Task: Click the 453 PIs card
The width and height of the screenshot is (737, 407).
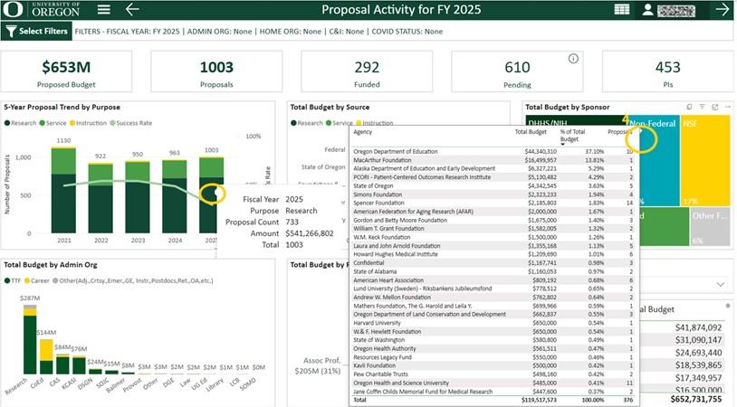Action: pyautogui.click(x=668, y=71)
